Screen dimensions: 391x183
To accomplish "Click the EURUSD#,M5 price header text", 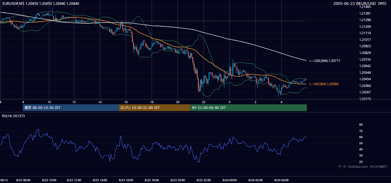I will pyautogui.click(x=40, y=4).
